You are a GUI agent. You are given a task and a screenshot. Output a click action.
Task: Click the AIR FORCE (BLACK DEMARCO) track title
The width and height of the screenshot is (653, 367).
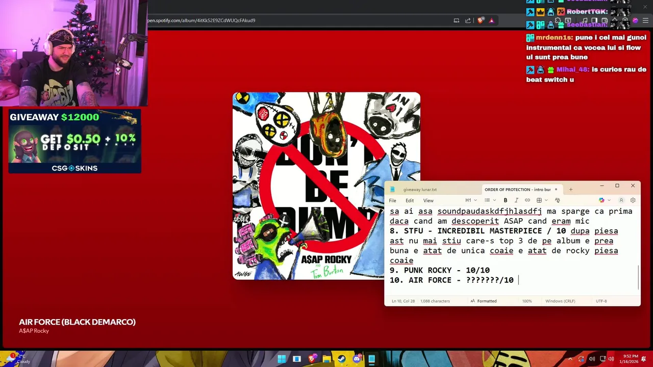pos(77,322)
